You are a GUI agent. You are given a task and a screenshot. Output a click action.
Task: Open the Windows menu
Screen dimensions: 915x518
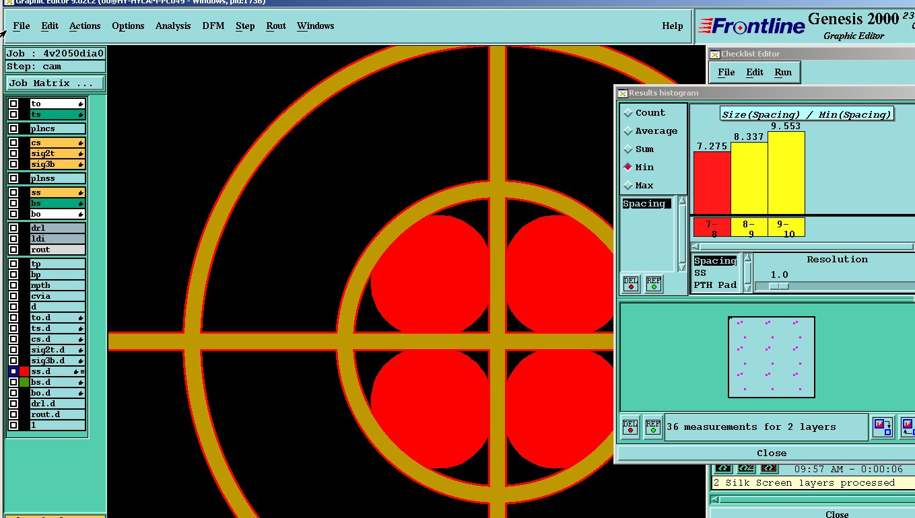(315, 26)
